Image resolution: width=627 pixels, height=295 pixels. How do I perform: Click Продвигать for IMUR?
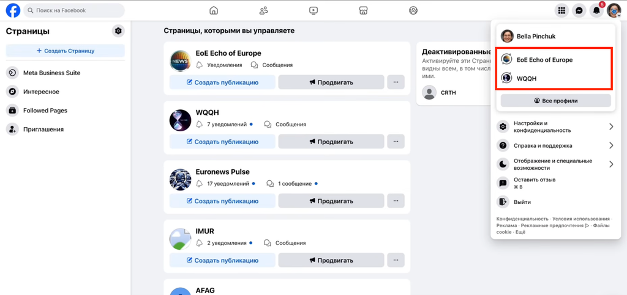pos(331,260)
